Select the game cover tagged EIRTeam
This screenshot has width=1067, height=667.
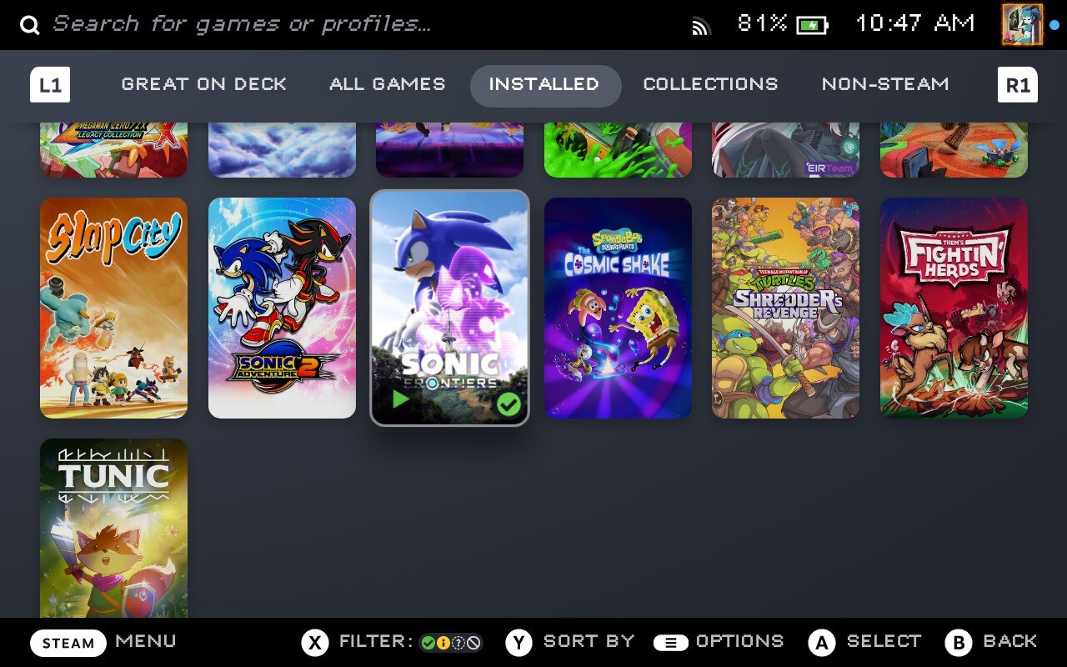786,150
